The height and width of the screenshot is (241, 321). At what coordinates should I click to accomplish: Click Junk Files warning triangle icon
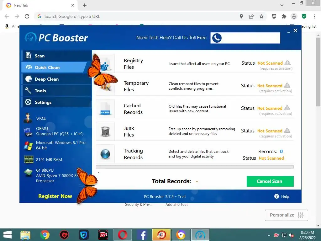tap(287, 130)
